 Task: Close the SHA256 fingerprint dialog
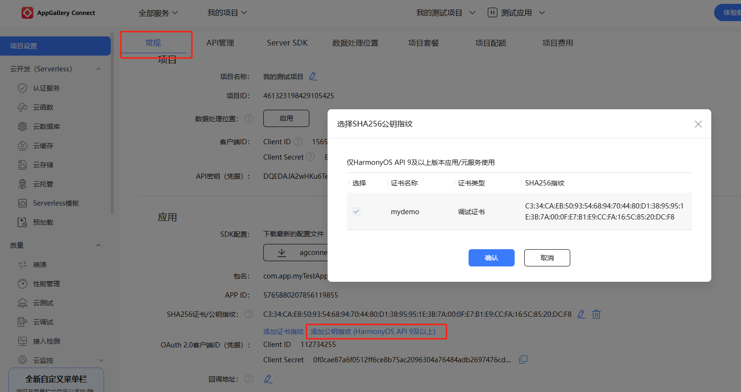[698, 124]
